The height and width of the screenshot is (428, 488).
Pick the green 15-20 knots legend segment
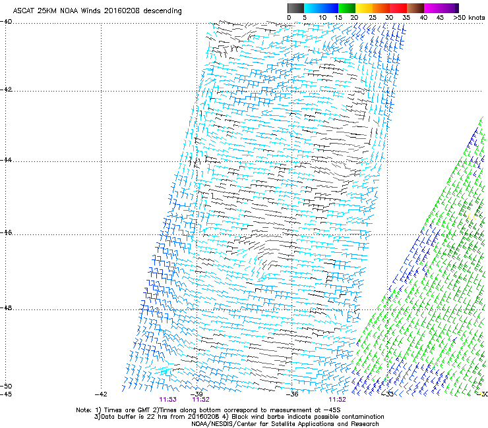click(347, 8)
